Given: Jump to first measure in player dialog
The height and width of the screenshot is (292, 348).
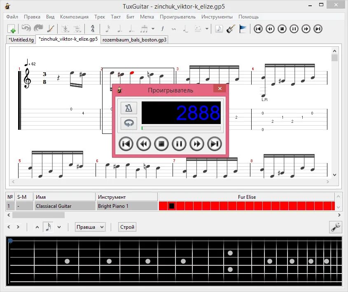Looking at the screenshot, I should [126, 144].
